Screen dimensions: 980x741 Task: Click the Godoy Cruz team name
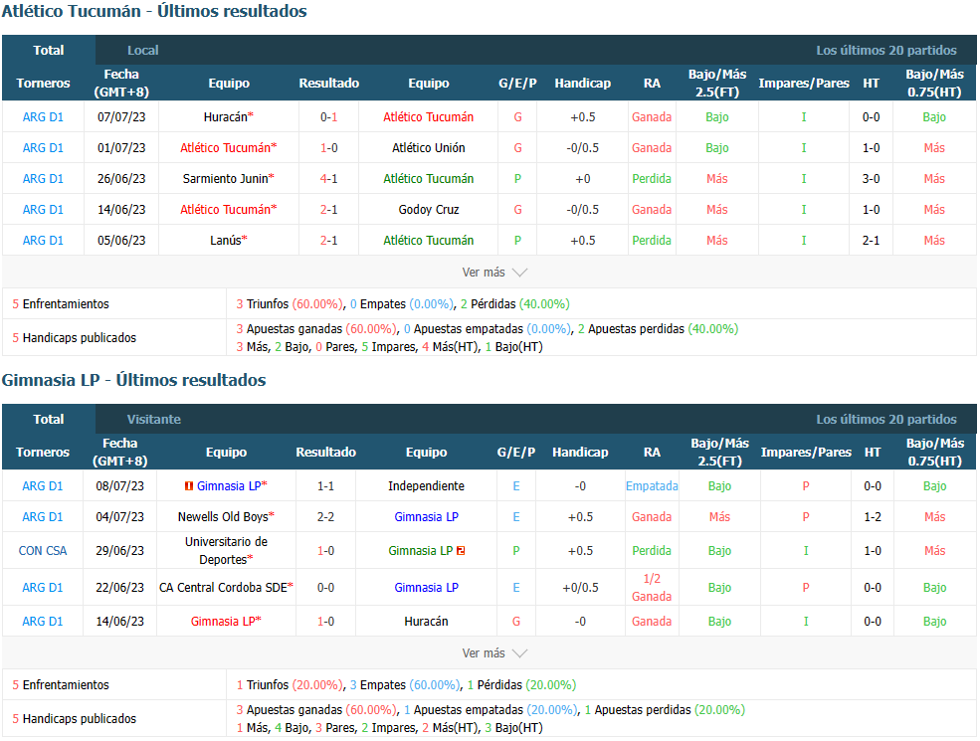point(429,210)
